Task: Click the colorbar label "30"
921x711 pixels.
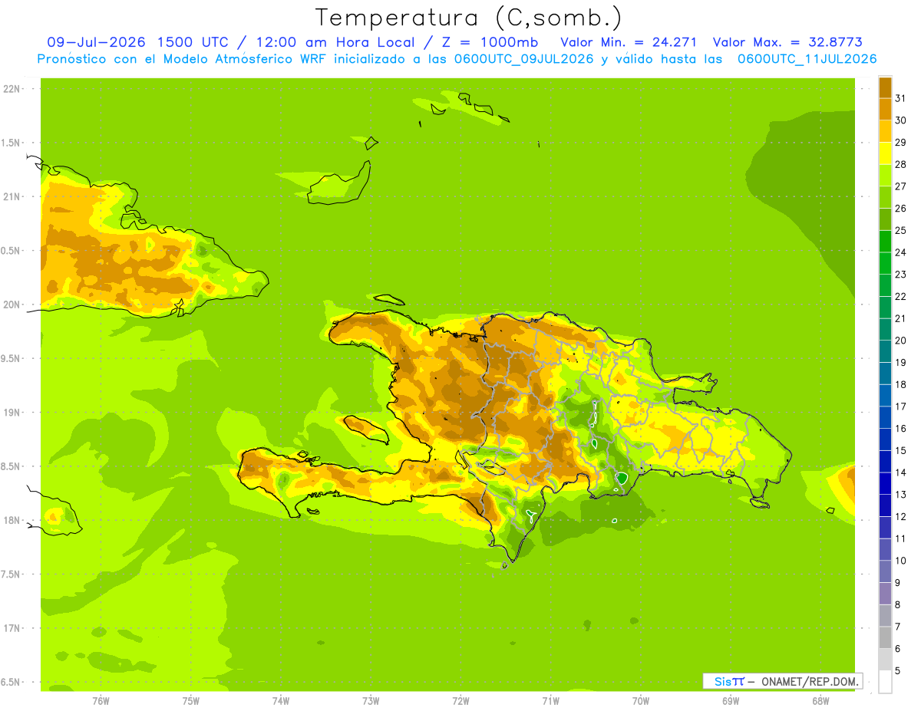Action: point(901,120)
